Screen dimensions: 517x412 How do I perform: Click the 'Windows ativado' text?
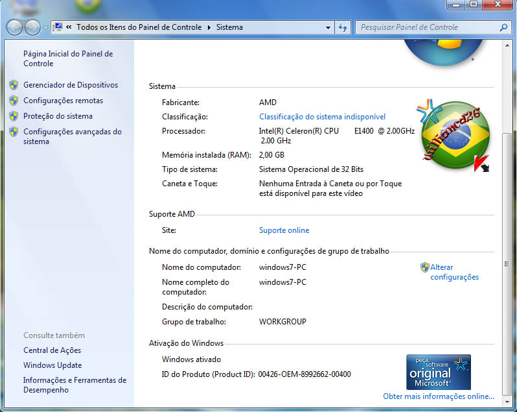191,359
